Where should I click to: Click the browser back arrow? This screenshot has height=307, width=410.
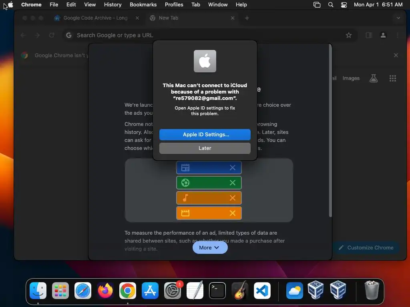(23, 35)
